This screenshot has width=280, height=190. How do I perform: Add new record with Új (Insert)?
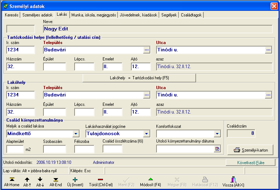tap(75, 182)
